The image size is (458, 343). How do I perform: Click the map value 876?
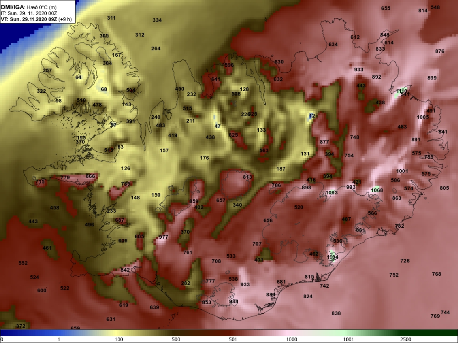click(440, 51)
